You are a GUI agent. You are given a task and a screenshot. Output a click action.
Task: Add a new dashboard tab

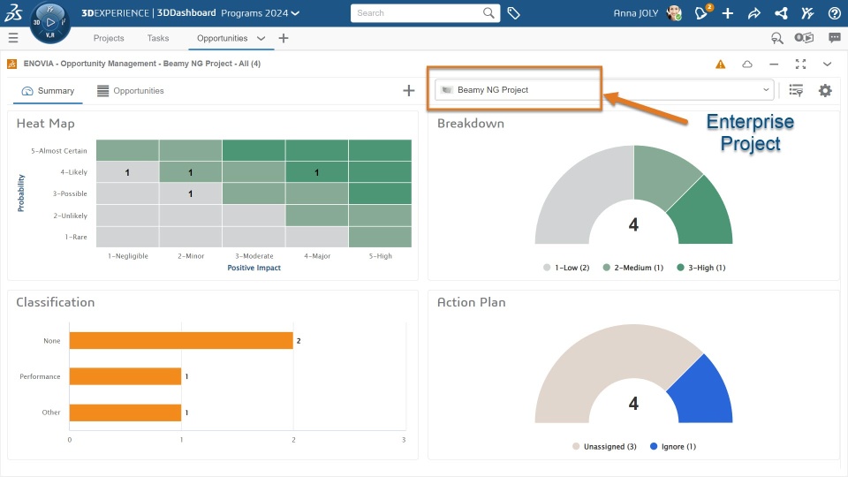[284, 39]
